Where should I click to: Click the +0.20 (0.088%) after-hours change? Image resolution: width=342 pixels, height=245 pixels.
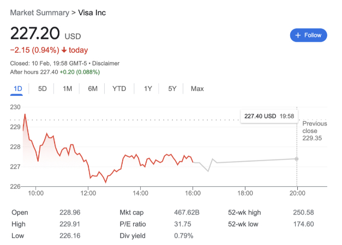click(x=80, y=72)
